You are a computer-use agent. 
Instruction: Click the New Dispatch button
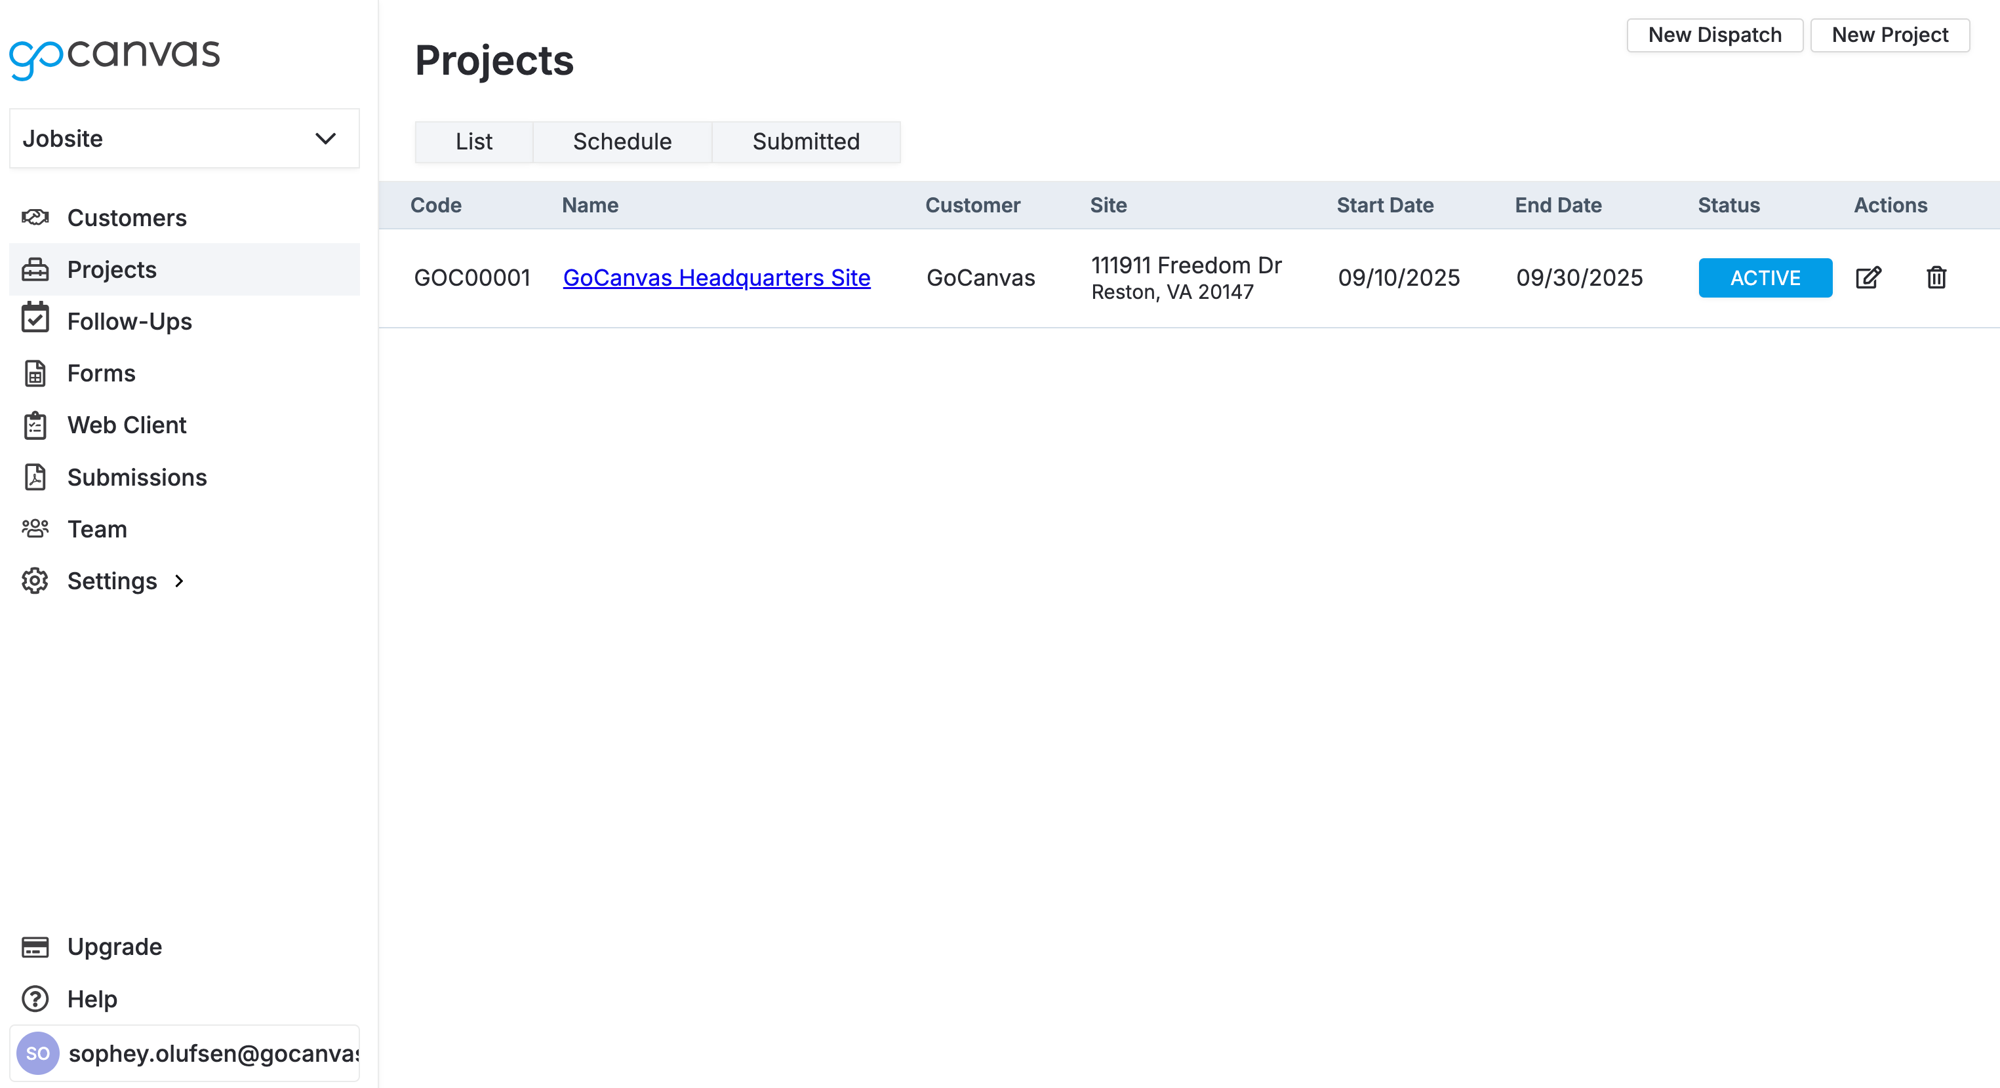pos(1714,35)
